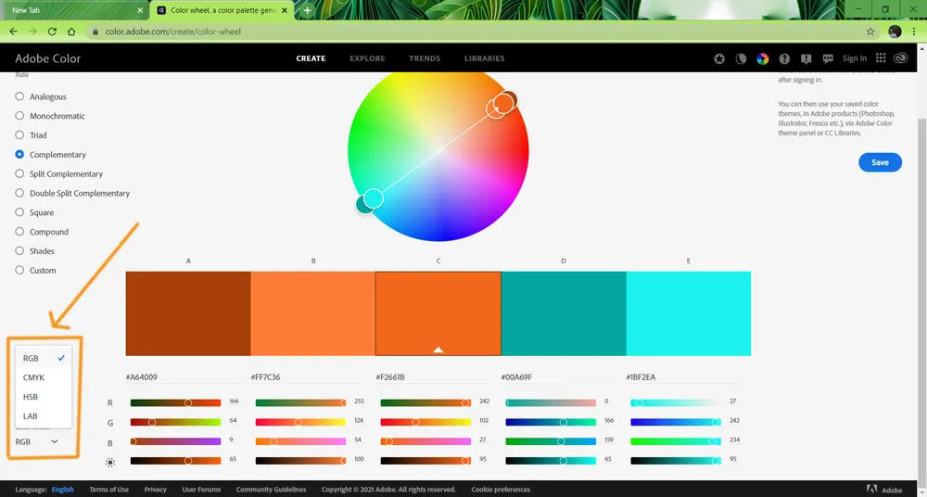Edit the hex field #A64009

184,376
